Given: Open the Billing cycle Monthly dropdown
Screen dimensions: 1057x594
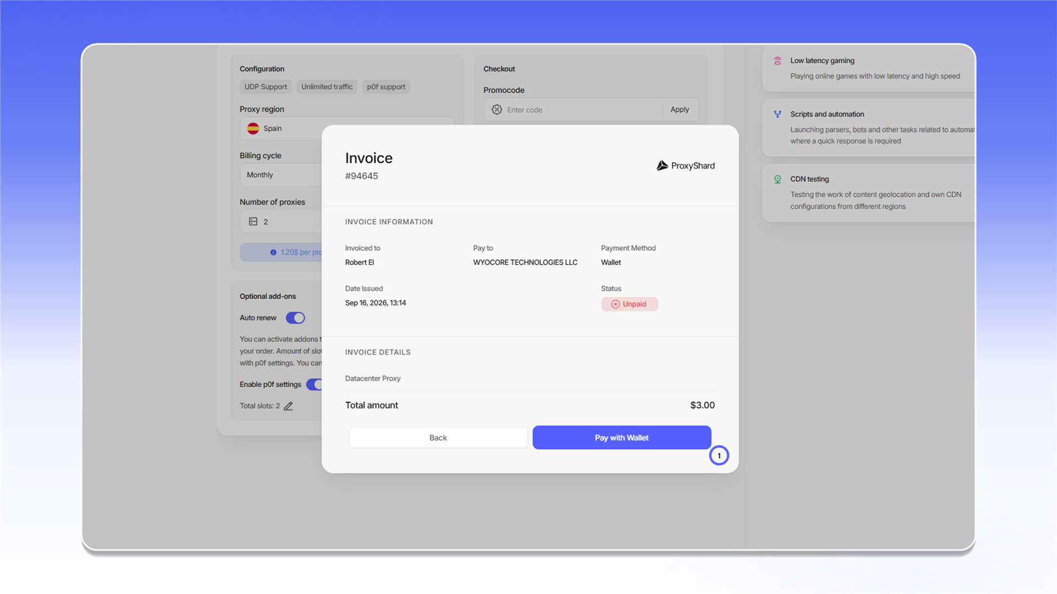Looking at the screenshot, I should click(x=281, y=175).
